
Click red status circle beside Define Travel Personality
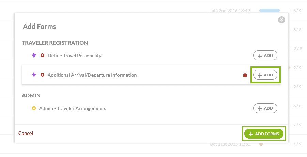pyautogui.click(x=43, y=56)
